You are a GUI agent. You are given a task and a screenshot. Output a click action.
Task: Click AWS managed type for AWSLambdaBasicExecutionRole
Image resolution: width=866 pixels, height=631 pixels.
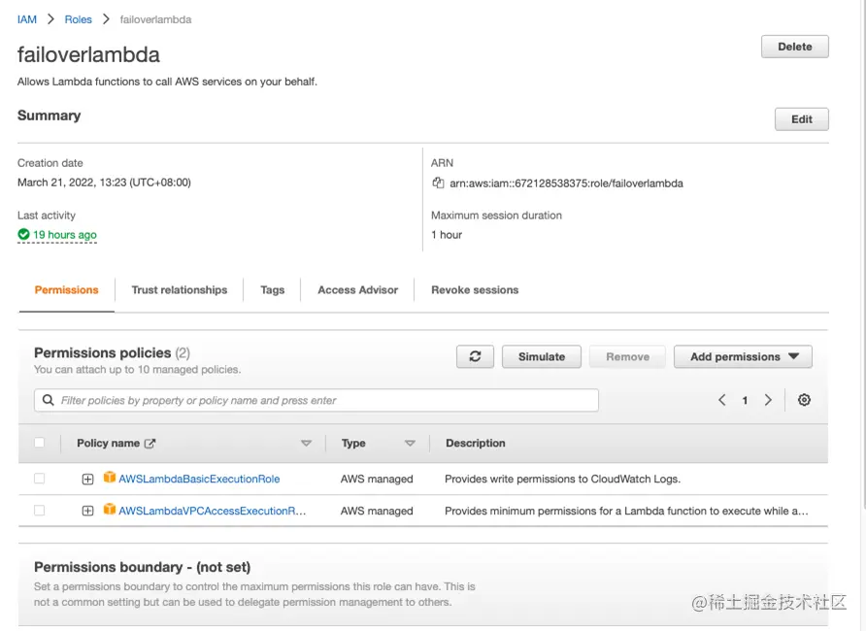(377, 479)
